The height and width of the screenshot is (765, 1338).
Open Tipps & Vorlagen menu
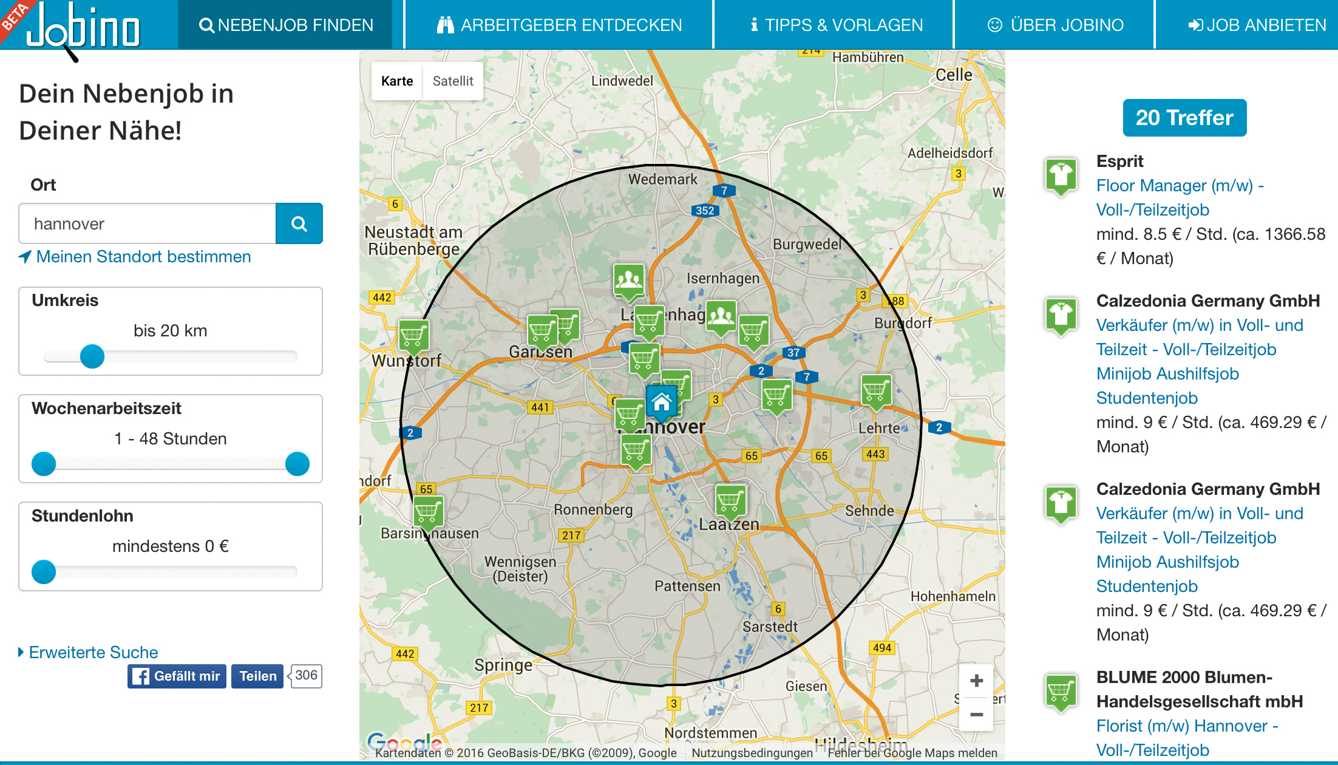836,25
